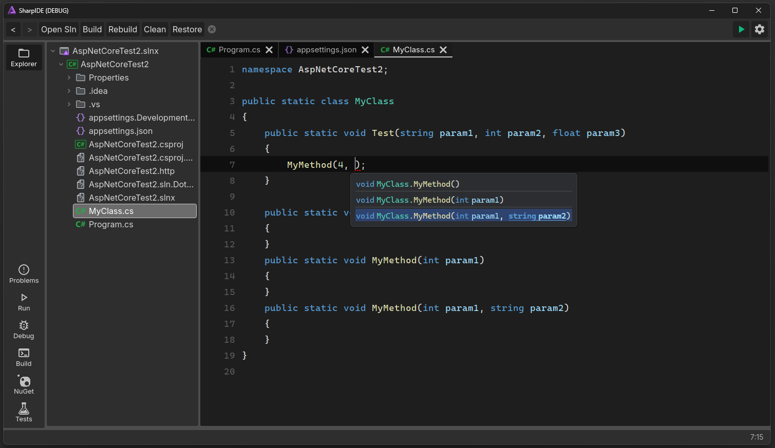Close the MyClass.cs tab

pos(443,50)
